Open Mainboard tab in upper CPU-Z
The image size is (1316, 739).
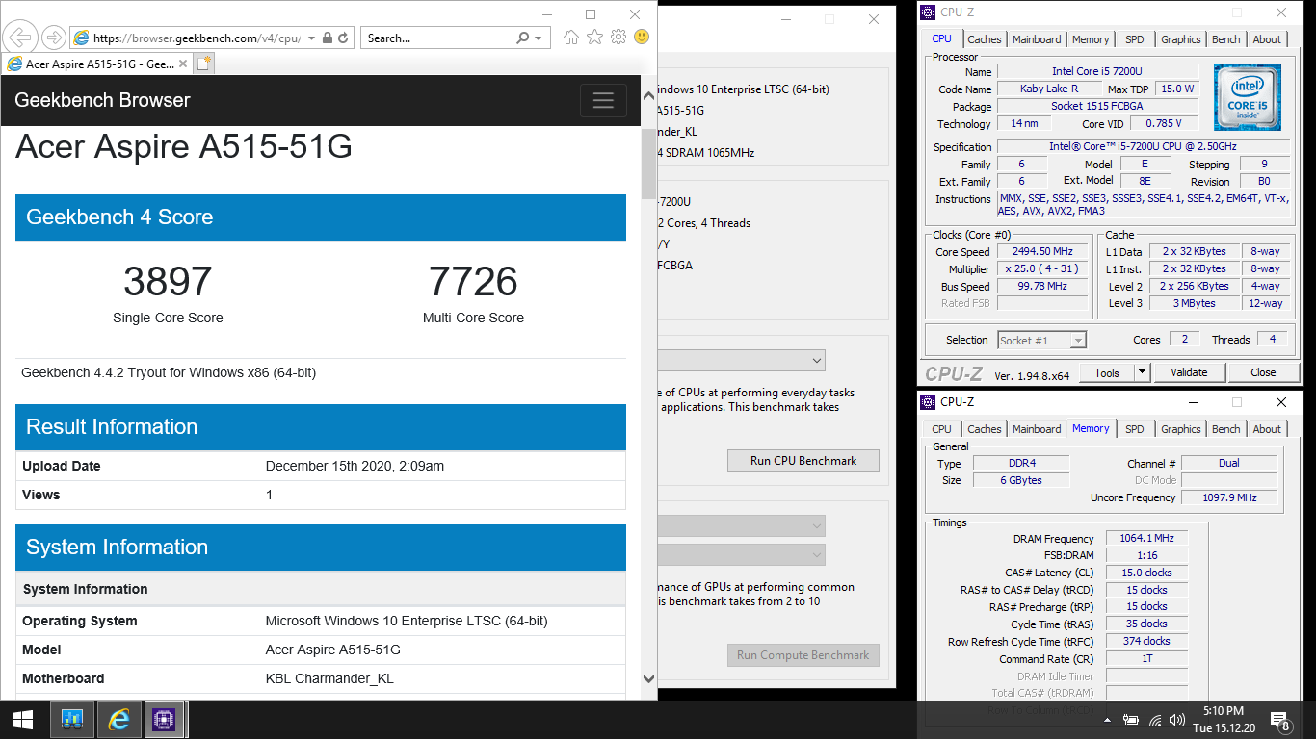1037,39
